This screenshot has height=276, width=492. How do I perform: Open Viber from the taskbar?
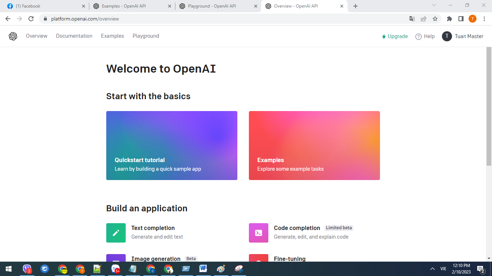click(x=27, y=269)
